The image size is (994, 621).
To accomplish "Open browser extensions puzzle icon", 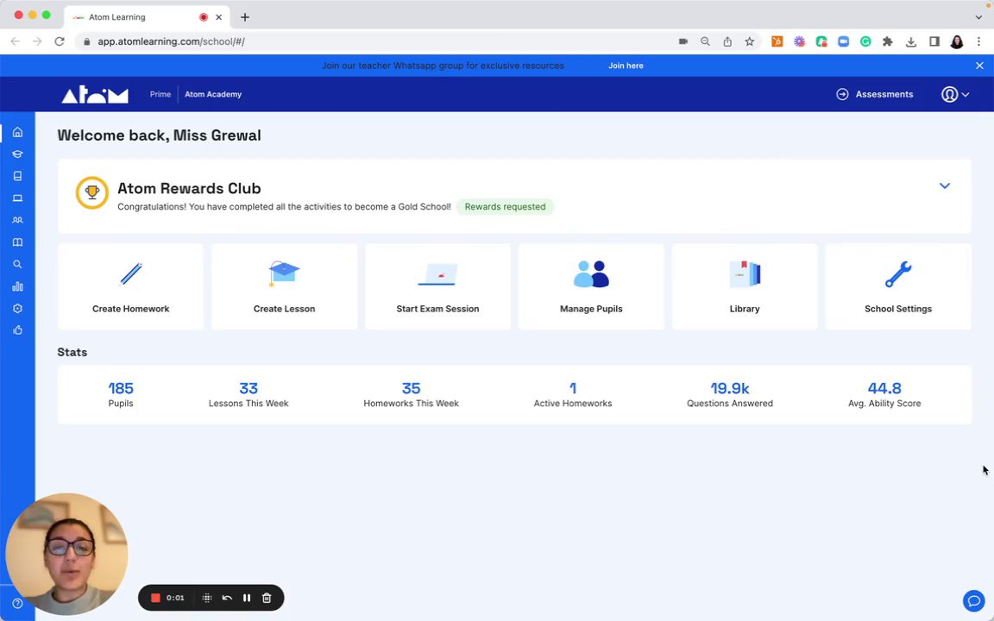I will click(888, 41).
